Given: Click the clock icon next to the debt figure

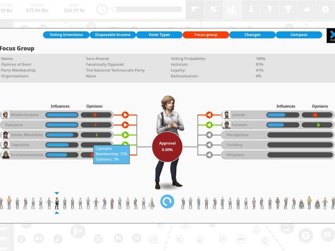Looking at the screenshot, I should click(x=102, y=9).
